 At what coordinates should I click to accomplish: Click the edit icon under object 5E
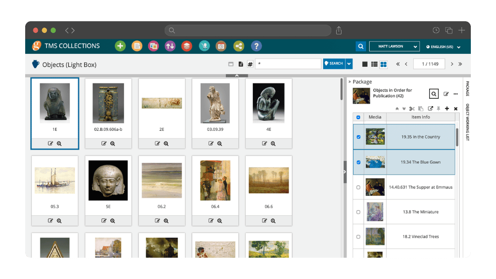(x=104, y=221)
